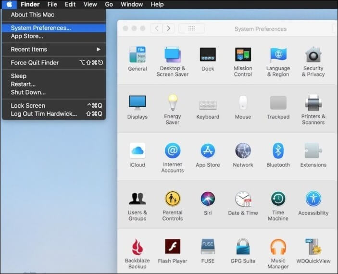Open the General preferences pane
This screenshot has height=274, width=338.
coord(138,59)
